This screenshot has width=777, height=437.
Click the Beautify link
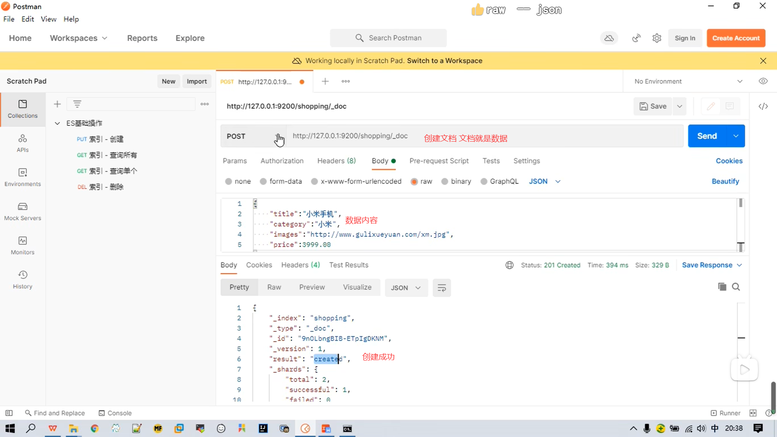click(x=725, y=182)
